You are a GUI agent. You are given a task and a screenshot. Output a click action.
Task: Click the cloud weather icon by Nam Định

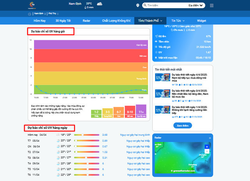tap(100, 4)
